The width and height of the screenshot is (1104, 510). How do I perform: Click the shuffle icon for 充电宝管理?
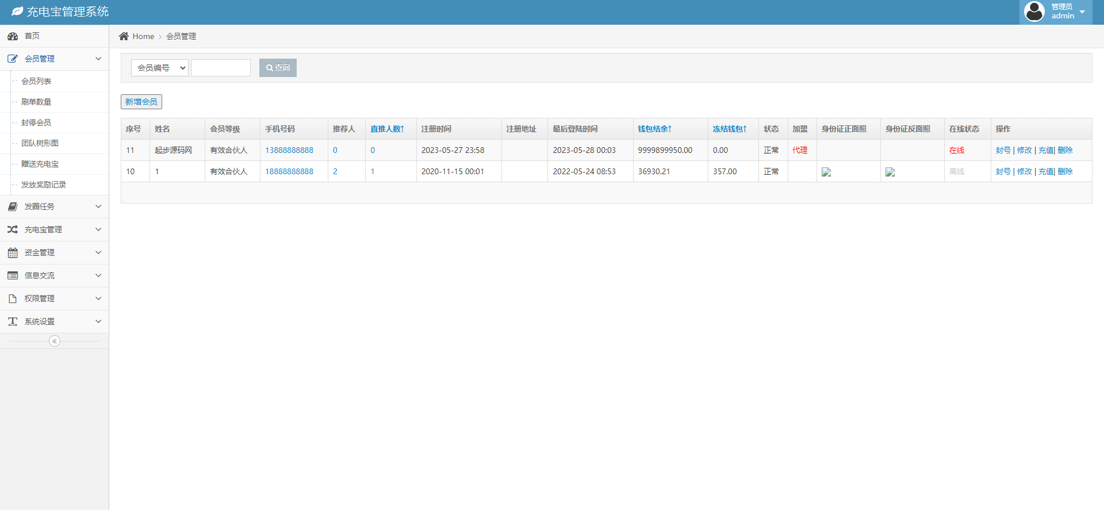(13, 229)
